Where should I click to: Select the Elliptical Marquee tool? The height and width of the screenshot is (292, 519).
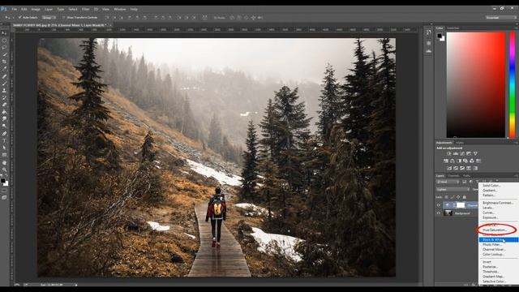click(4, 41)
